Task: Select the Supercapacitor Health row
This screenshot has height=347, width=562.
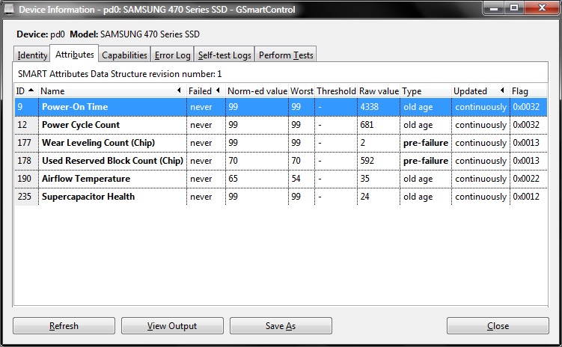Action: click(281, 197)
